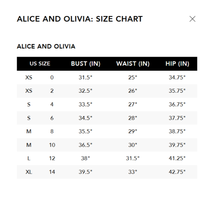Click the 34.75" hip measurement
Viewport: 215px width, 205px height.
(177, 78)
